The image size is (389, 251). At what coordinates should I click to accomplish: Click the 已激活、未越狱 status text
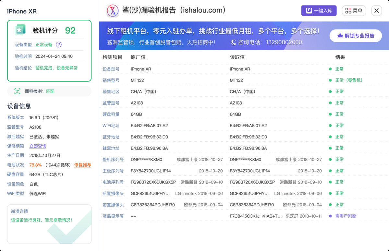[44, 137]
